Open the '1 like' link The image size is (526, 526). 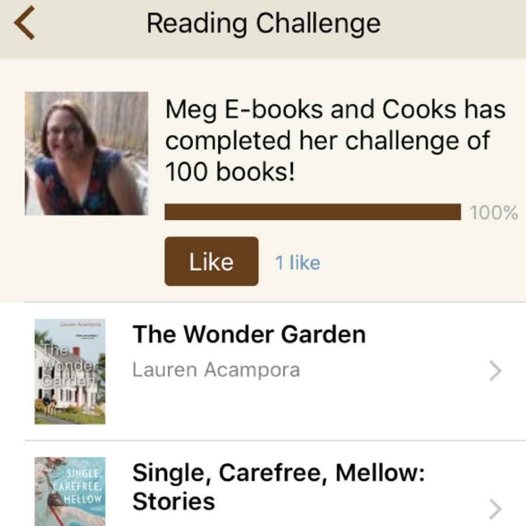coord(298,263)
